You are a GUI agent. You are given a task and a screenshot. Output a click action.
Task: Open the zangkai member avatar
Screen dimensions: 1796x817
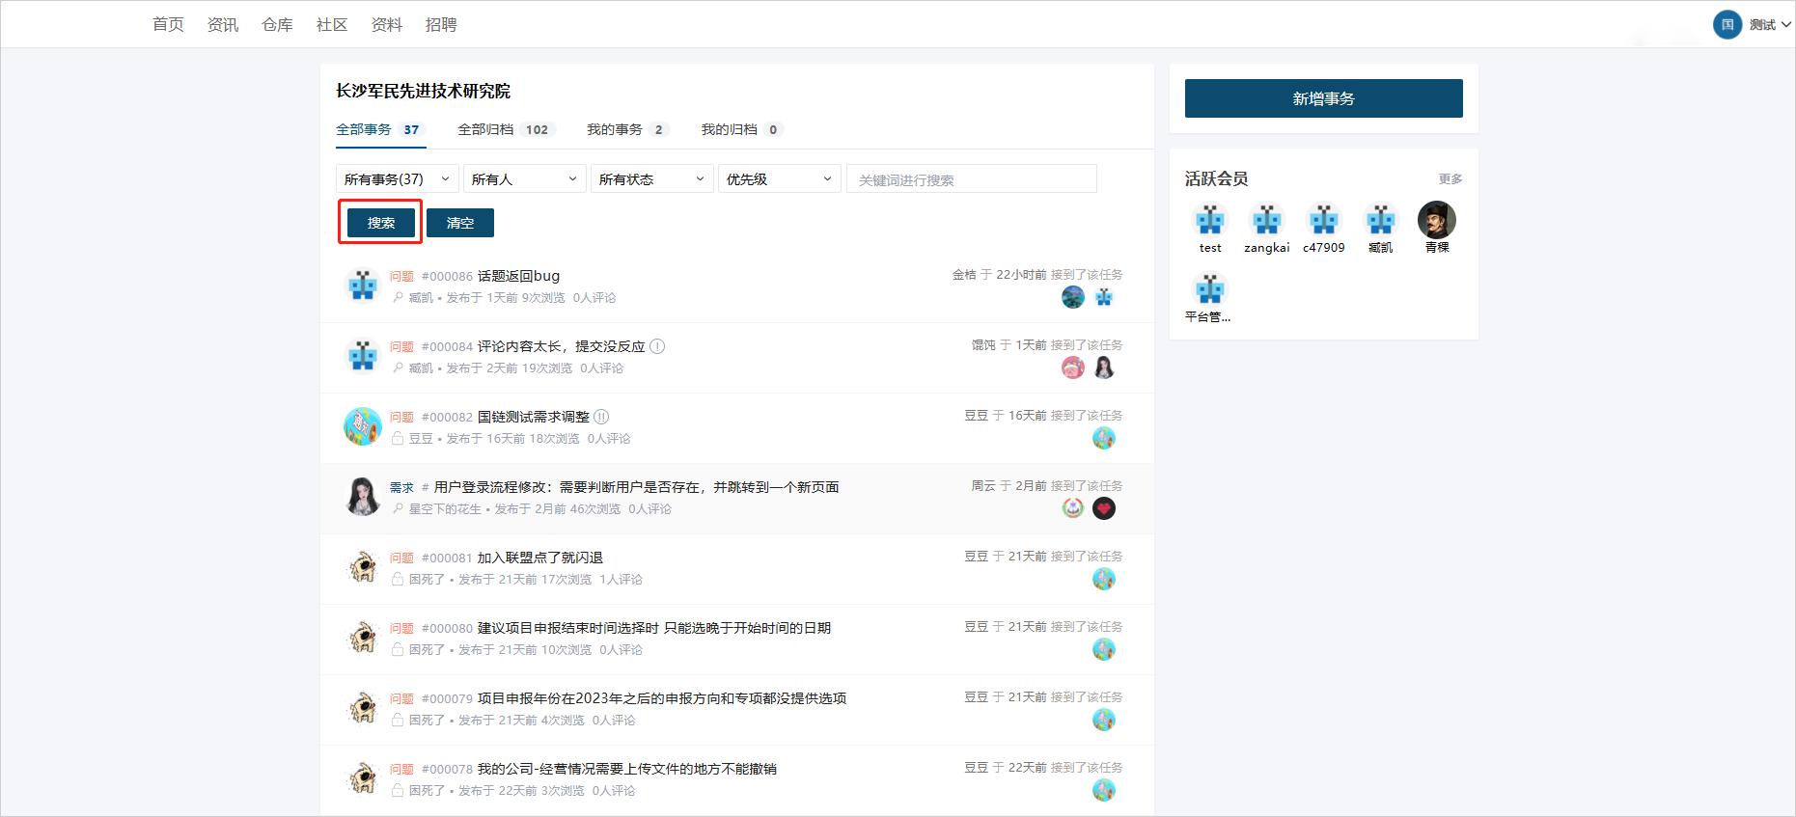coord(1266,221)
